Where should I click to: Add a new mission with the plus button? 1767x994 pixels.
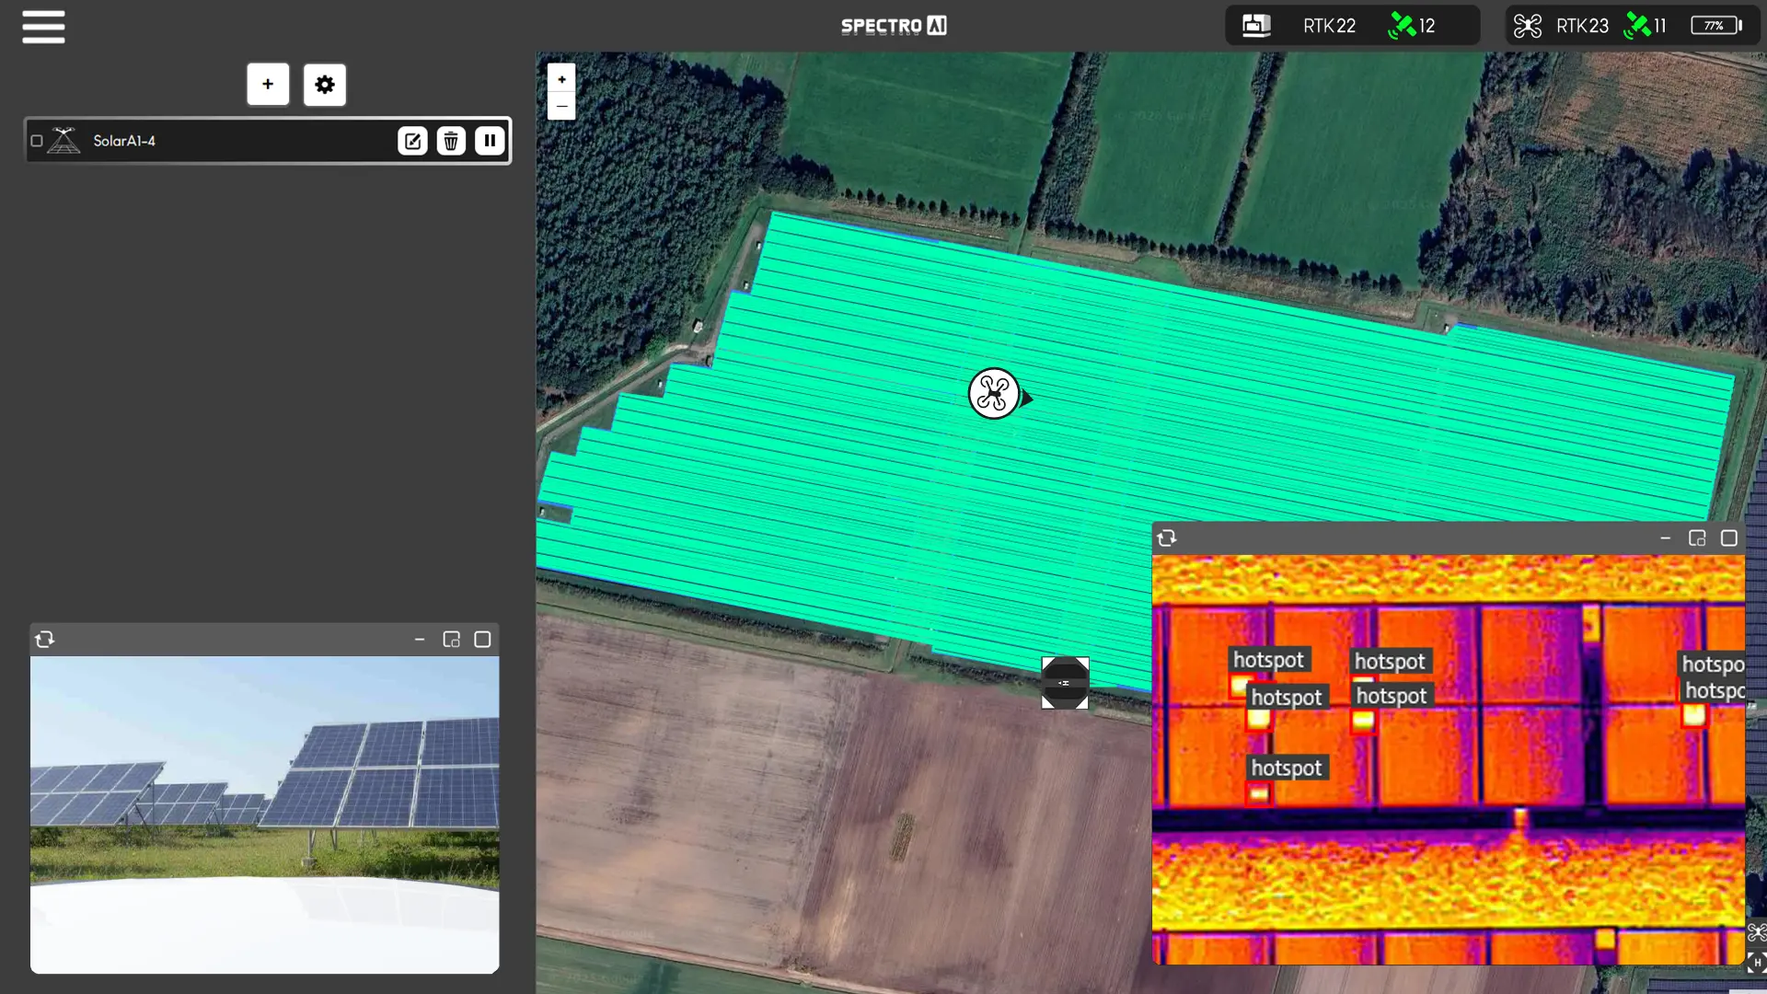[x=268, y=84]
